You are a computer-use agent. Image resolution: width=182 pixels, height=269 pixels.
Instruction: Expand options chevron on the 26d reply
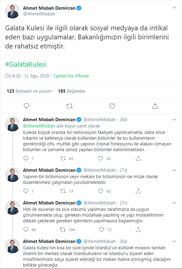(174, 241)
